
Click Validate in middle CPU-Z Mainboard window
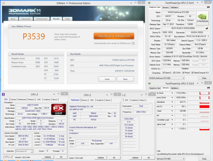coord(101,158)
